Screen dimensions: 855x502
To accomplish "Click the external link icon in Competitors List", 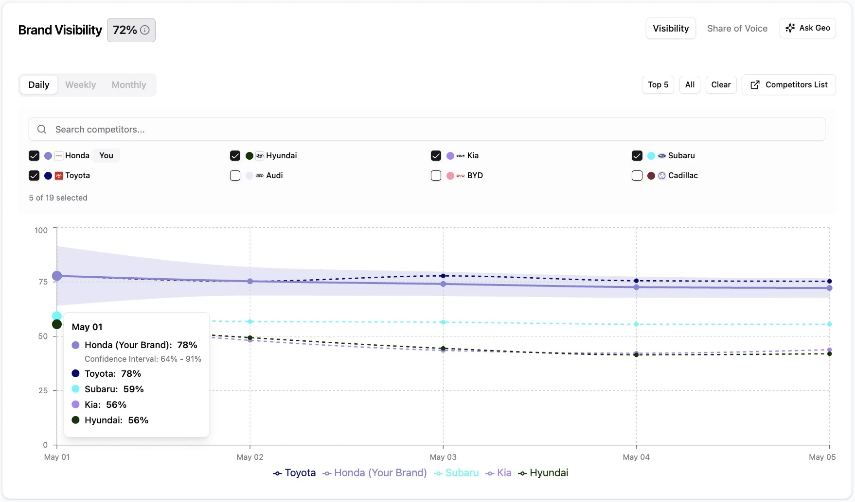I will click(x=755, y=85).
